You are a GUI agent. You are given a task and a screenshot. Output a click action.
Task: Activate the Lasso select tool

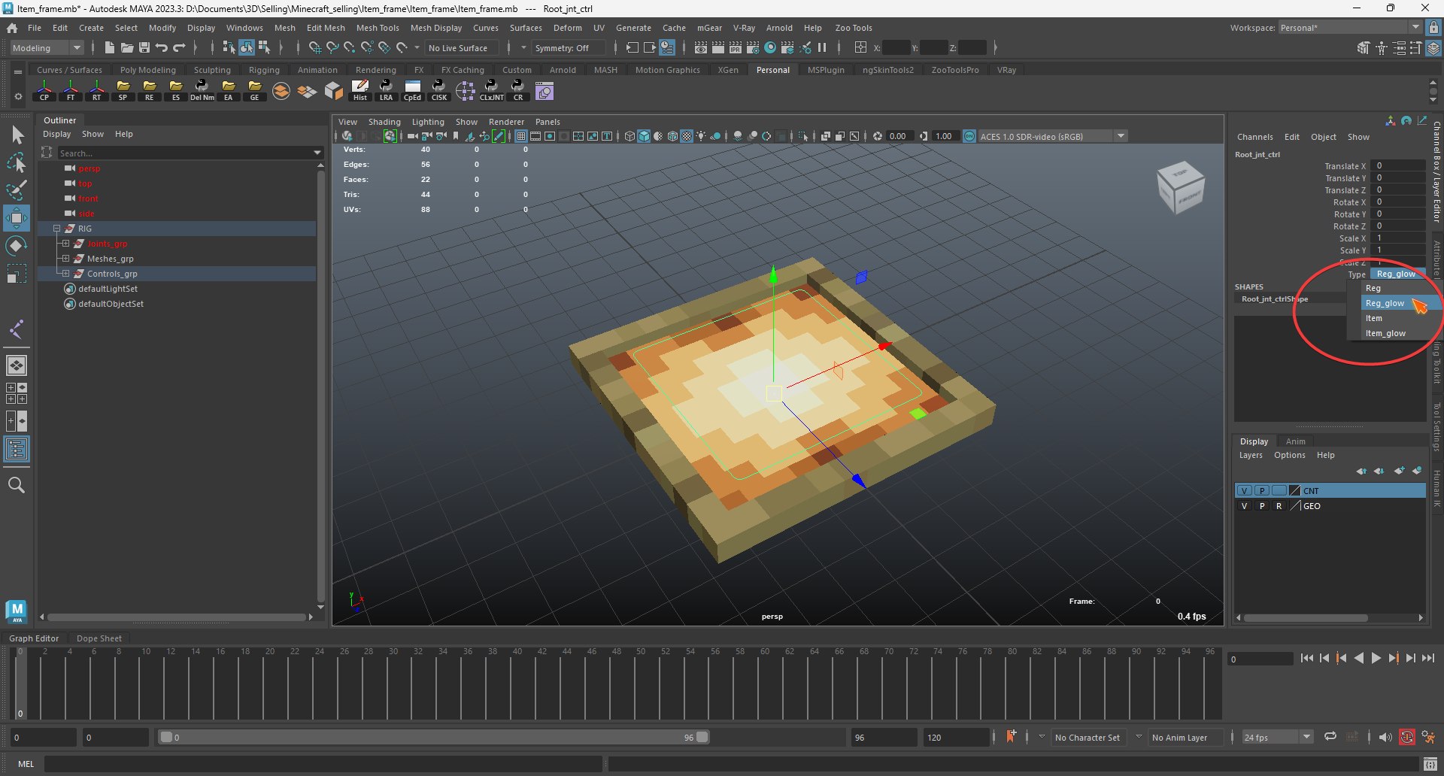(17, 162)
